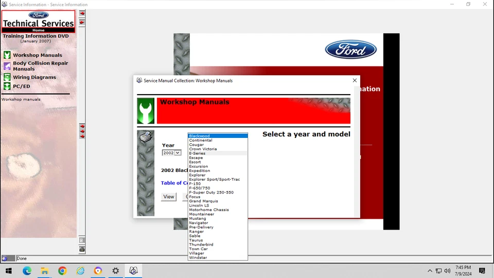Select Motorhome Chassis entry
The height and width of the screenshot is (278, 494).
pyautogui.click(x=218, y=210)
